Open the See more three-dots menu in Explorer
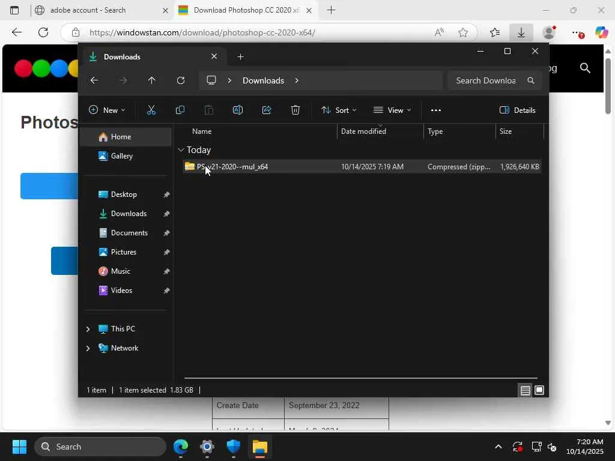This screenshot has height=461, width=615. pyautogui.click(x=436, y=110)
